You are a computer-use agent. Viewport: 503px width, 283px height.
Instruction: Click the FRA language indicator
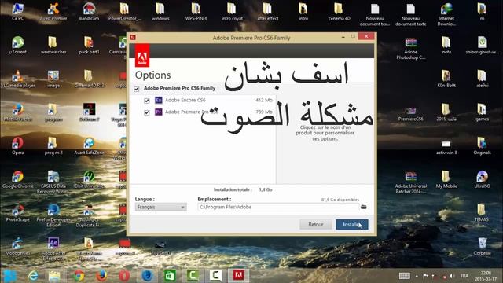[x=464, y=276]
